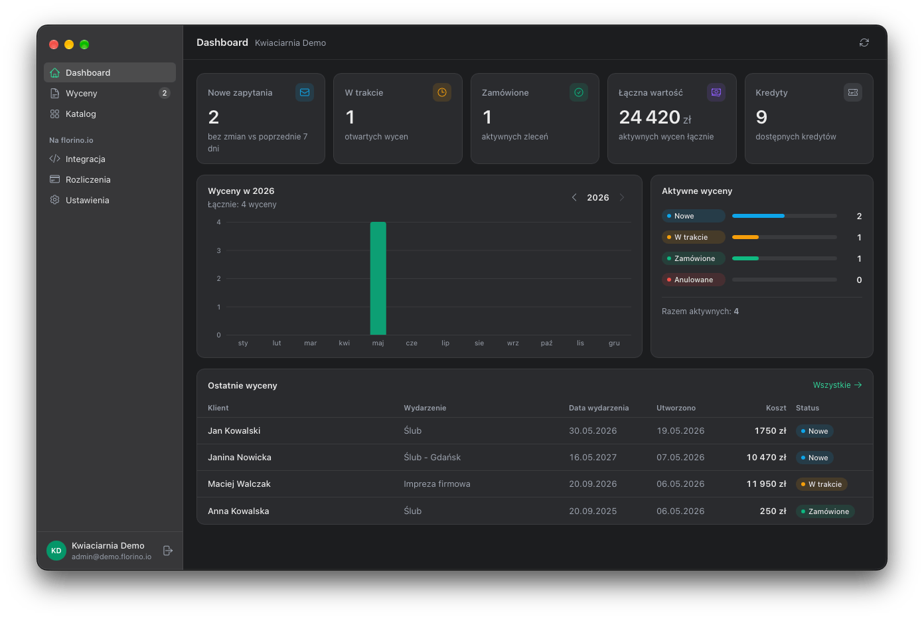This screenshot has width=924, height=619.
Task: Open the Anna Kowalska quote row
Action: coord(535,511)
